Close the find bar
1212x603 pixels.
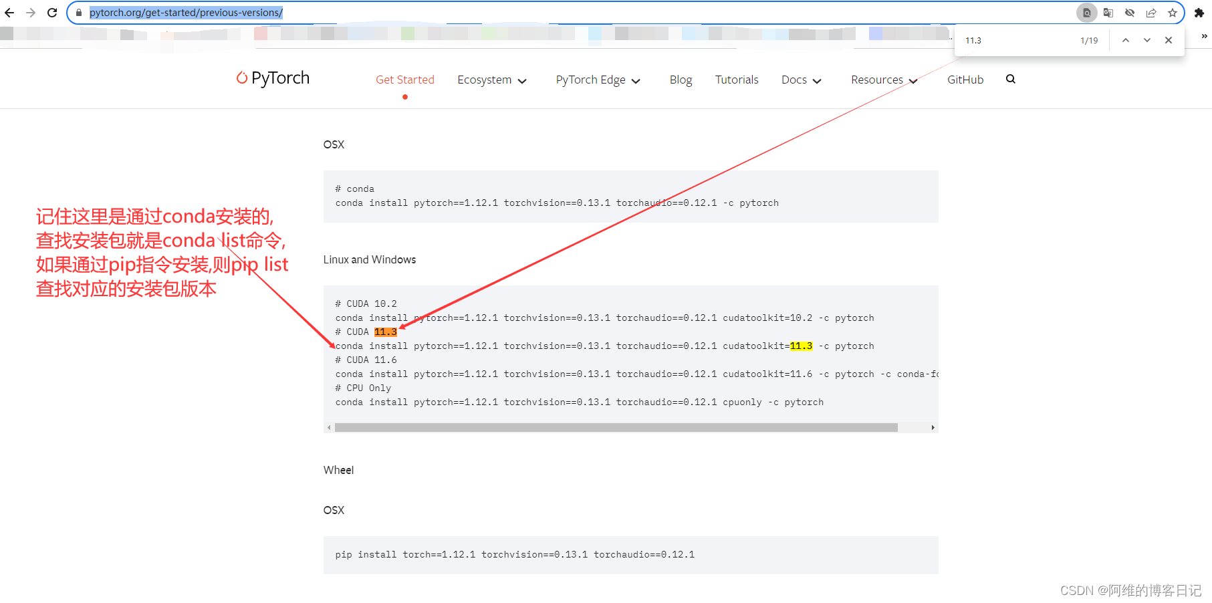(x=1169, y=40)
